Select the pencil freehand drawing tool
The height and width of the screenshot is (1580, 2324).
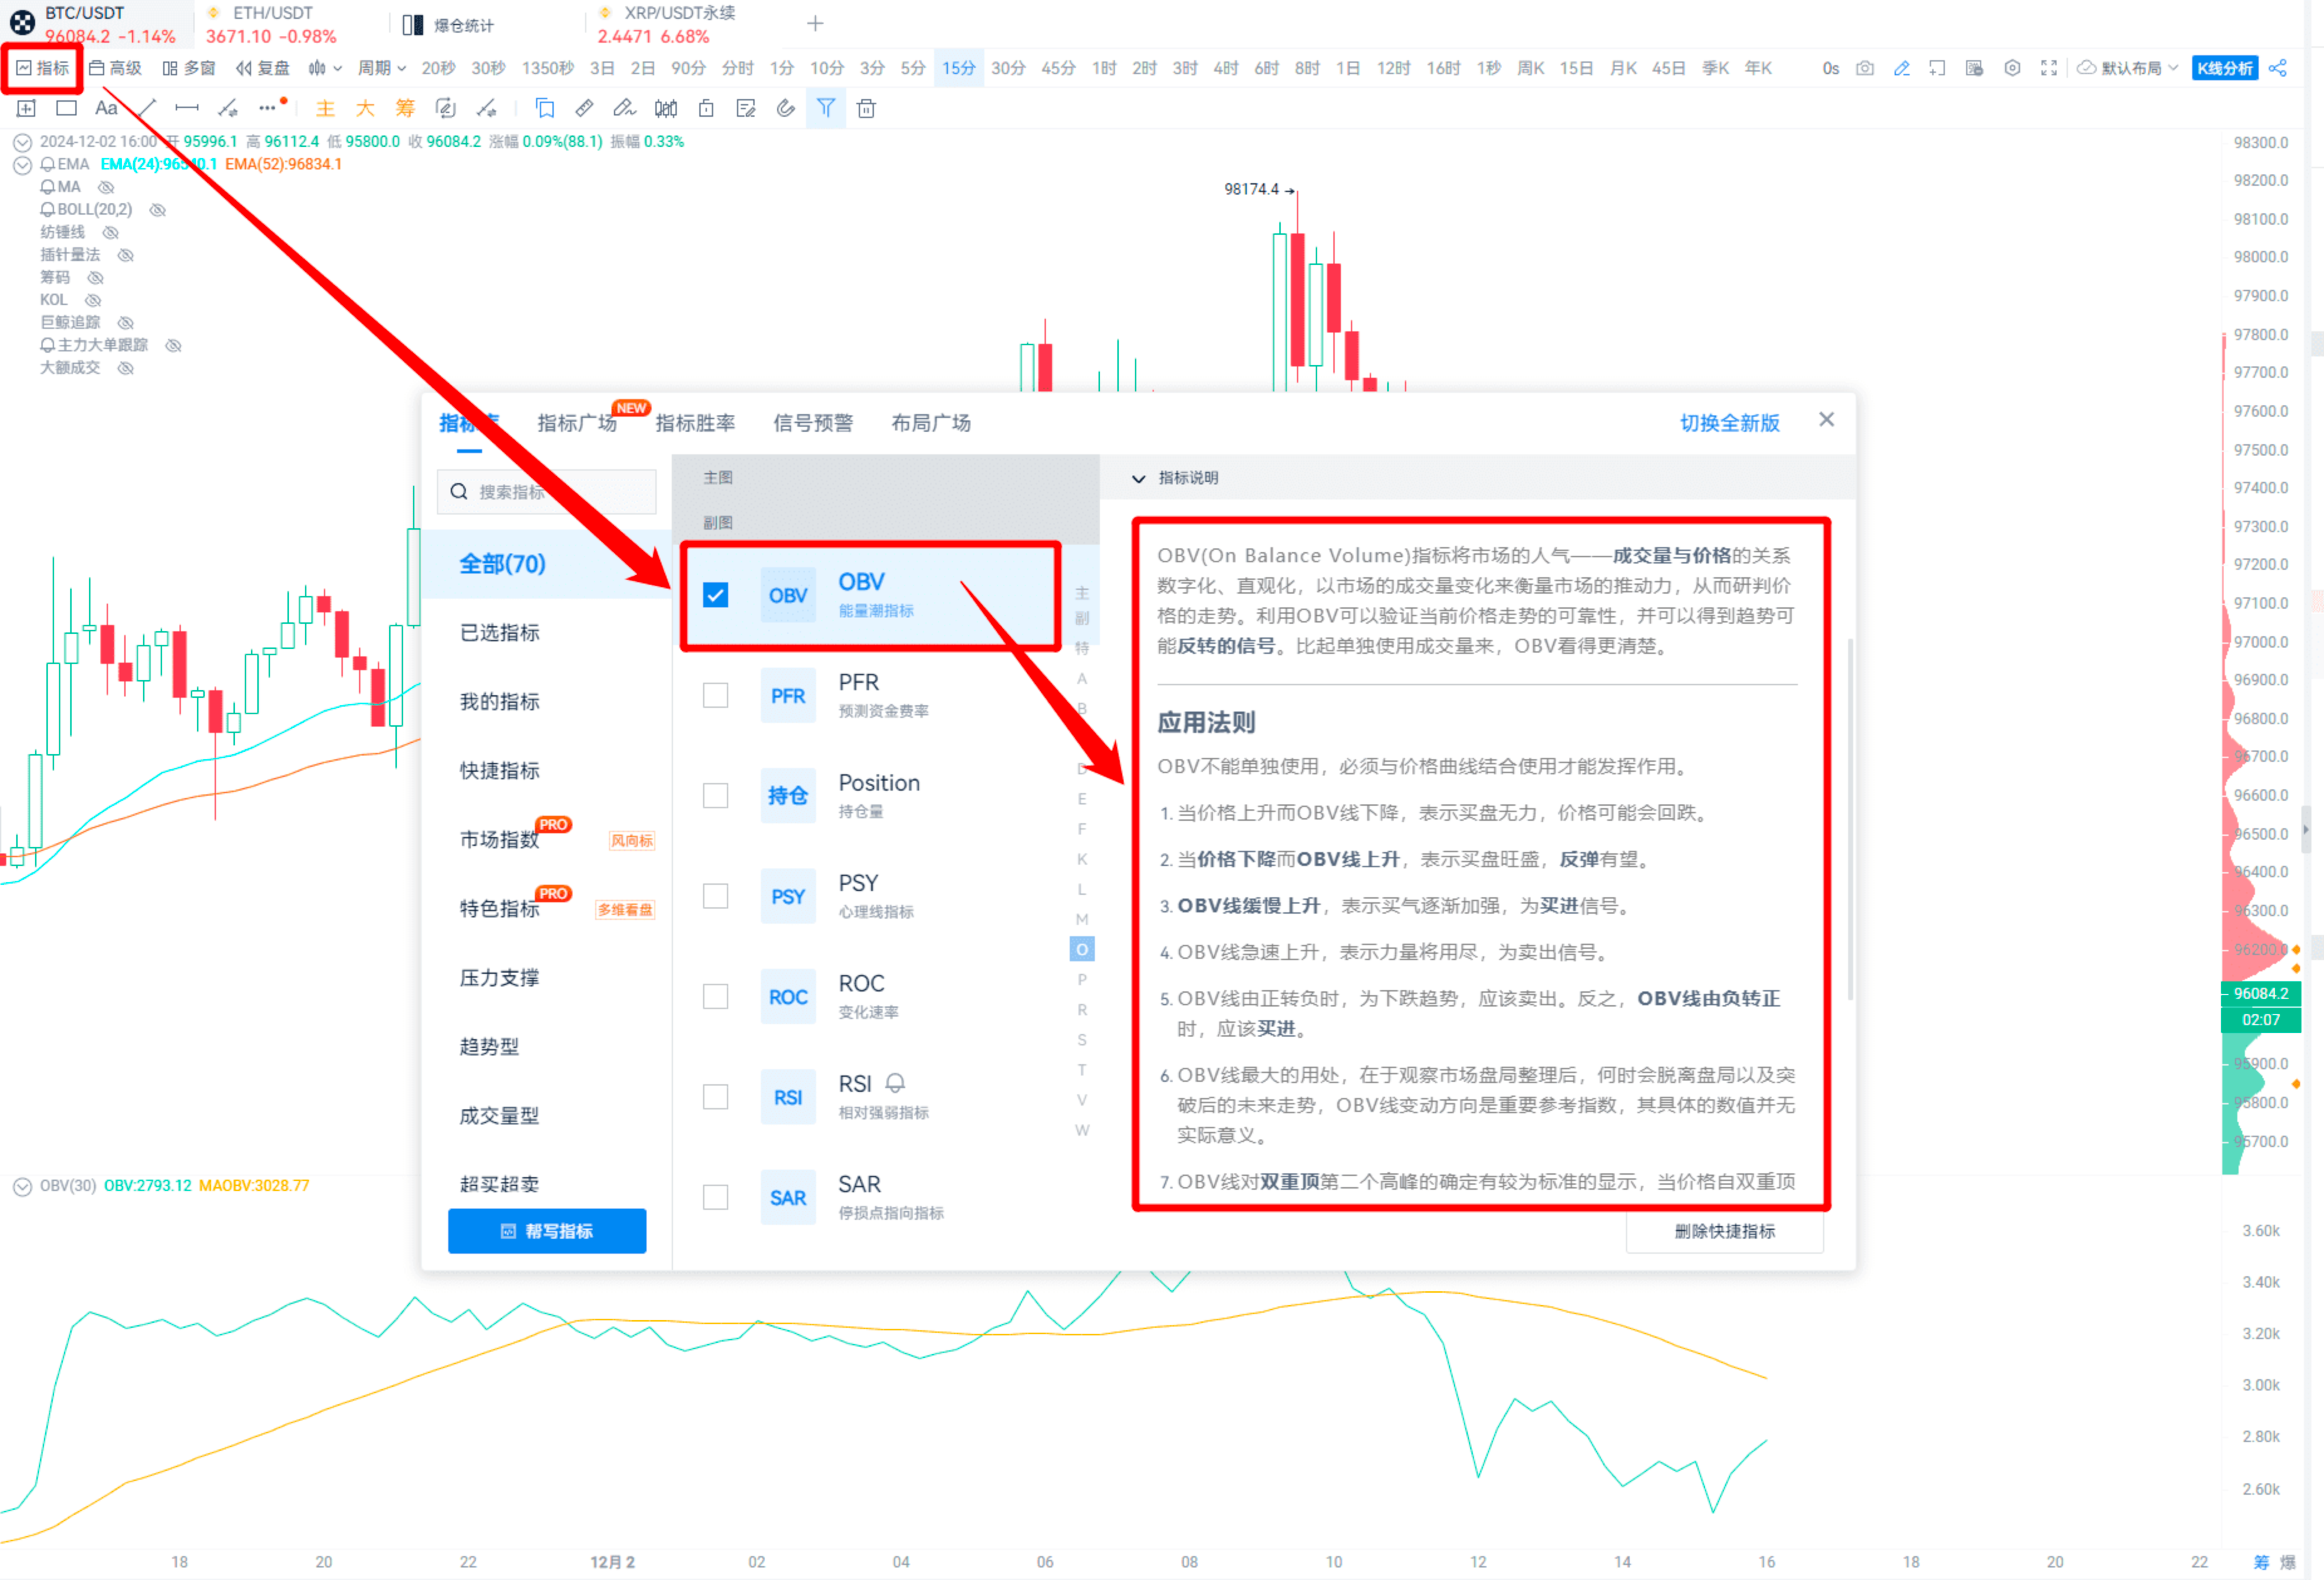click(x=624, y=108)
